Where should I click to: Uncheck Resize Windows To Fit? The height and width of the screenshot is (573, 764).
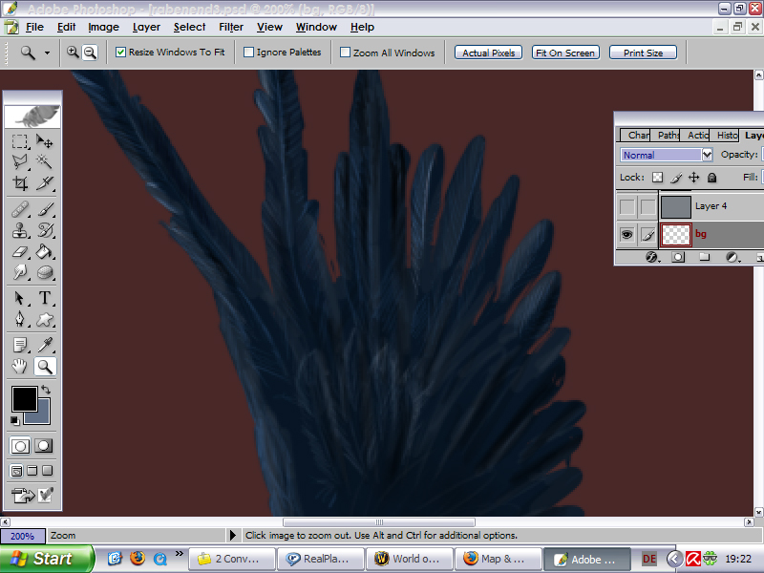coord(120,53)
